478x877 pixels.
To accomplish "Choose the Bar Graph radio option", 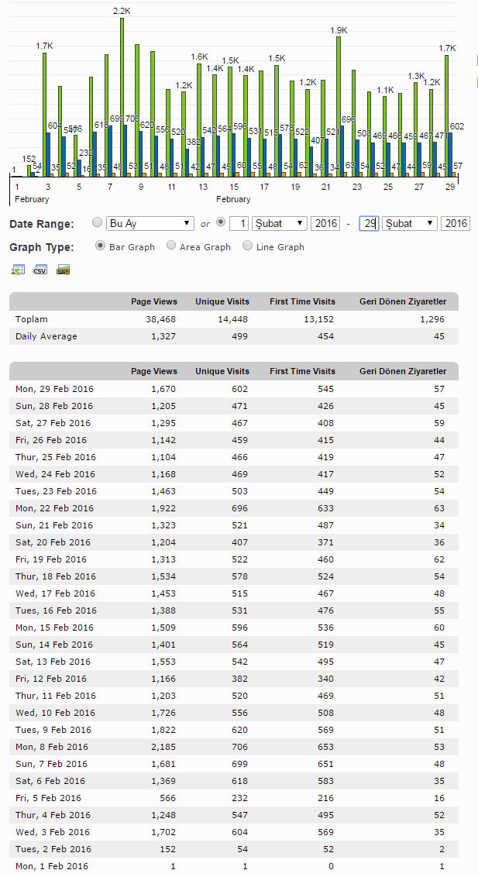I will pyautogui.click(x=101, y=246).
